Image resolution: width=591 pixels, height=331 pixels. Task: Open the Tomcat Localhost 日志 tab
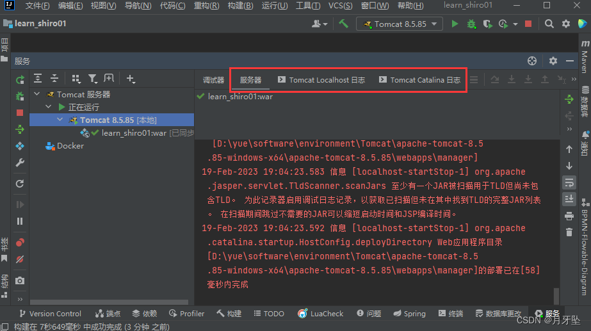click(321, 80)
